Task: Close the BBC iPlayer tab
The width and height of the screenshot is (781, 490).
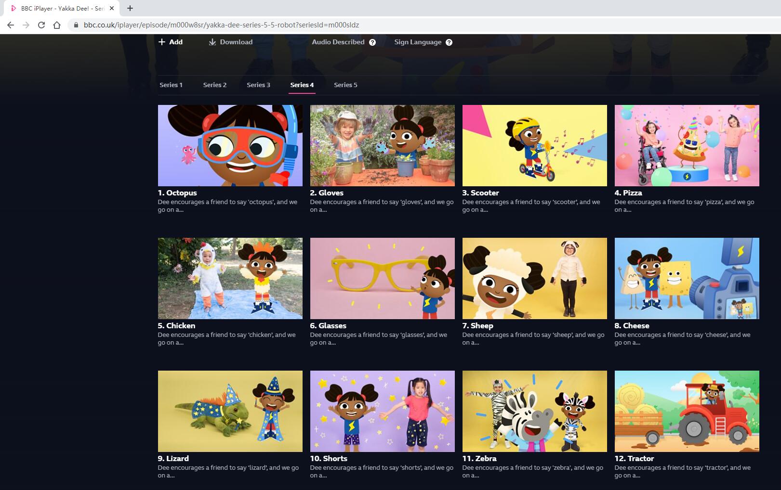Action: pos(112,8)
